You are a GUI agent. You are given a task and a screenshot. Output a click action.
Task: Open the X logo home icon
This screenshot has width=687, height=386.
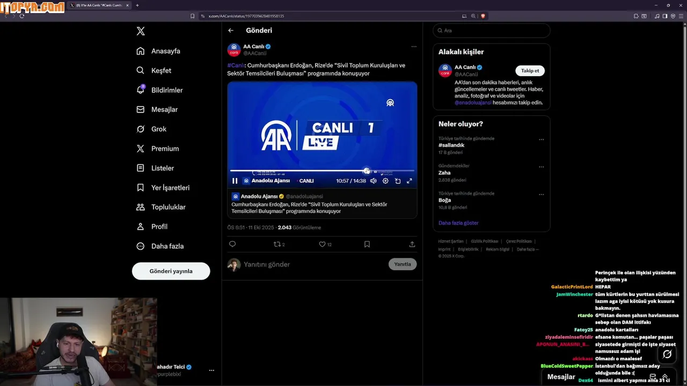click(141, 31)
